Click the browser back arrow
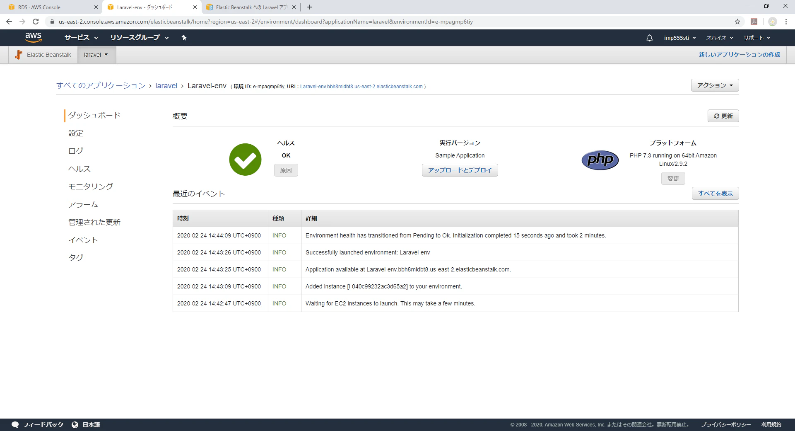795x431 pixels. pyautogui.click(x=9, y=22)
